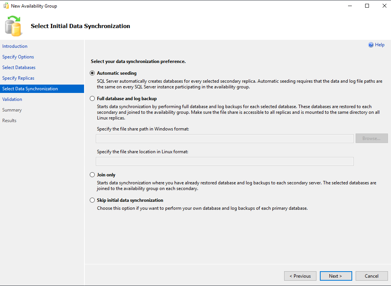Select the Automatic seeding radio button

[x=92, y=73]
